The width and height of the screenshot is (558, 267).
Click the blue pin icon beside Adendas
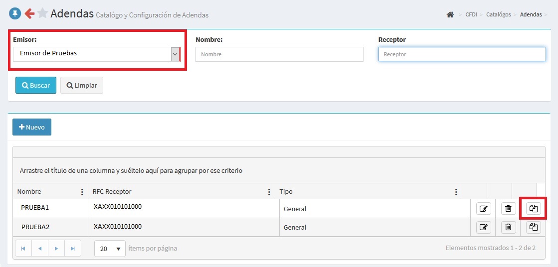14,14
